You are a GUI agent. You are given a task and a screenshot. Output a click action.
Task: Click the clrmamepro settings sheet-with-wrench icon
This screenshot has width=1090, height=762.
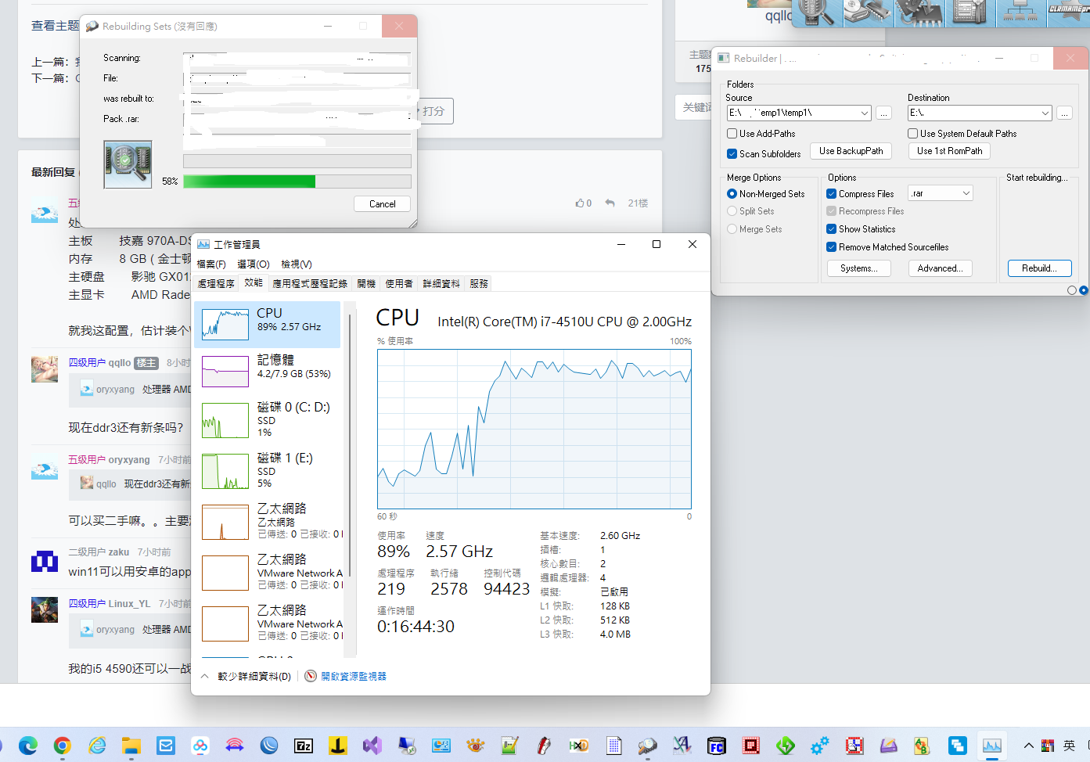pos(970,13)
